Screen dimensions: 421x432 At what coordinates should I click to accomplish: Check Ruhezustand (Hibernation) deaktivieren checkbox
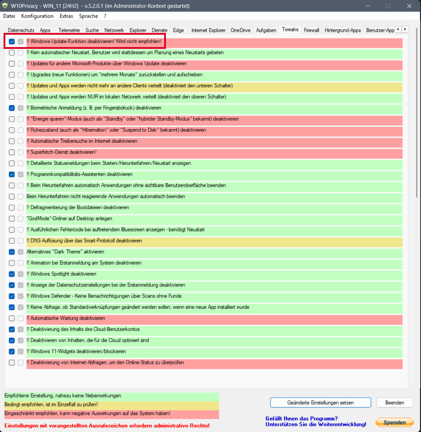pyautogui.click(x=12, y=130)
